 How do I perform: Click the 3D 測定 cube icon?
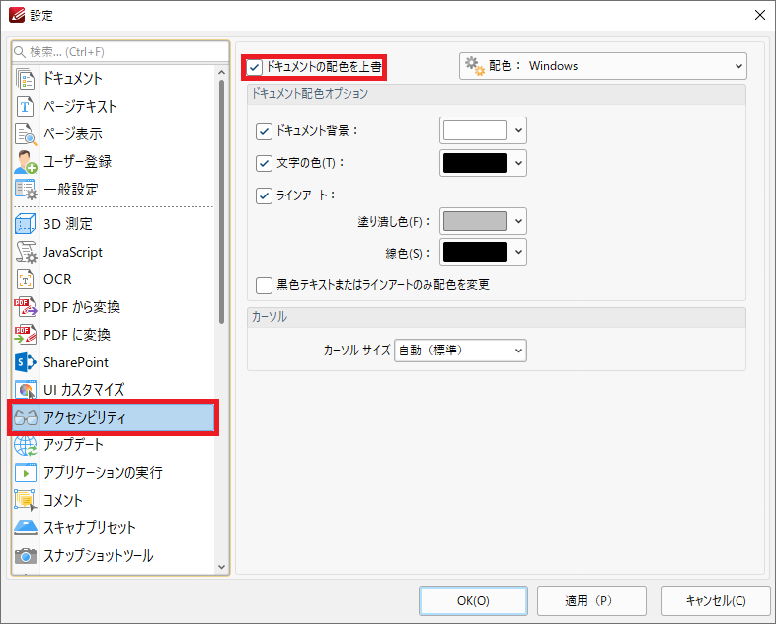click(x=26, y=224)
